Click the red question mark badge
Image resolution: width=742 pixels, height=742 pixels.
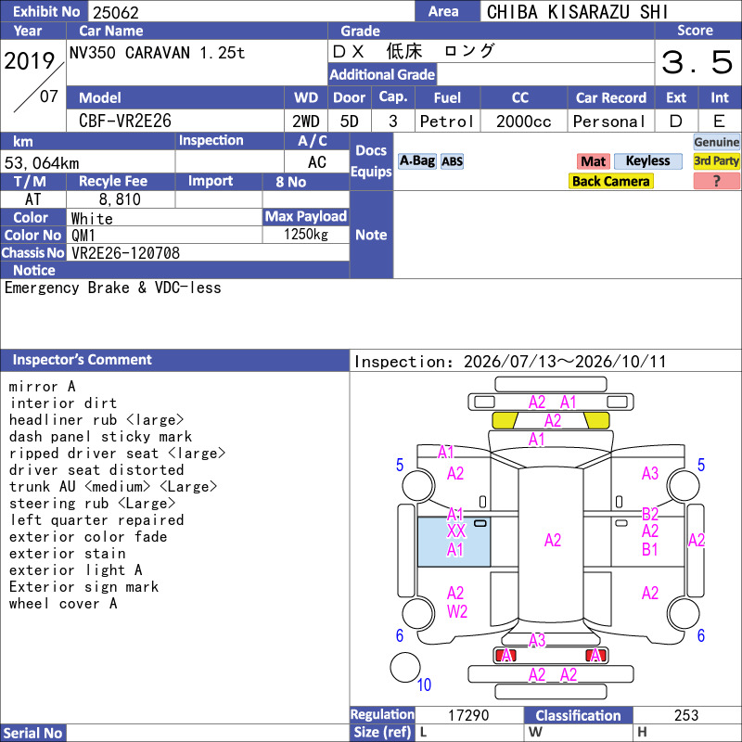click(716, 181)
